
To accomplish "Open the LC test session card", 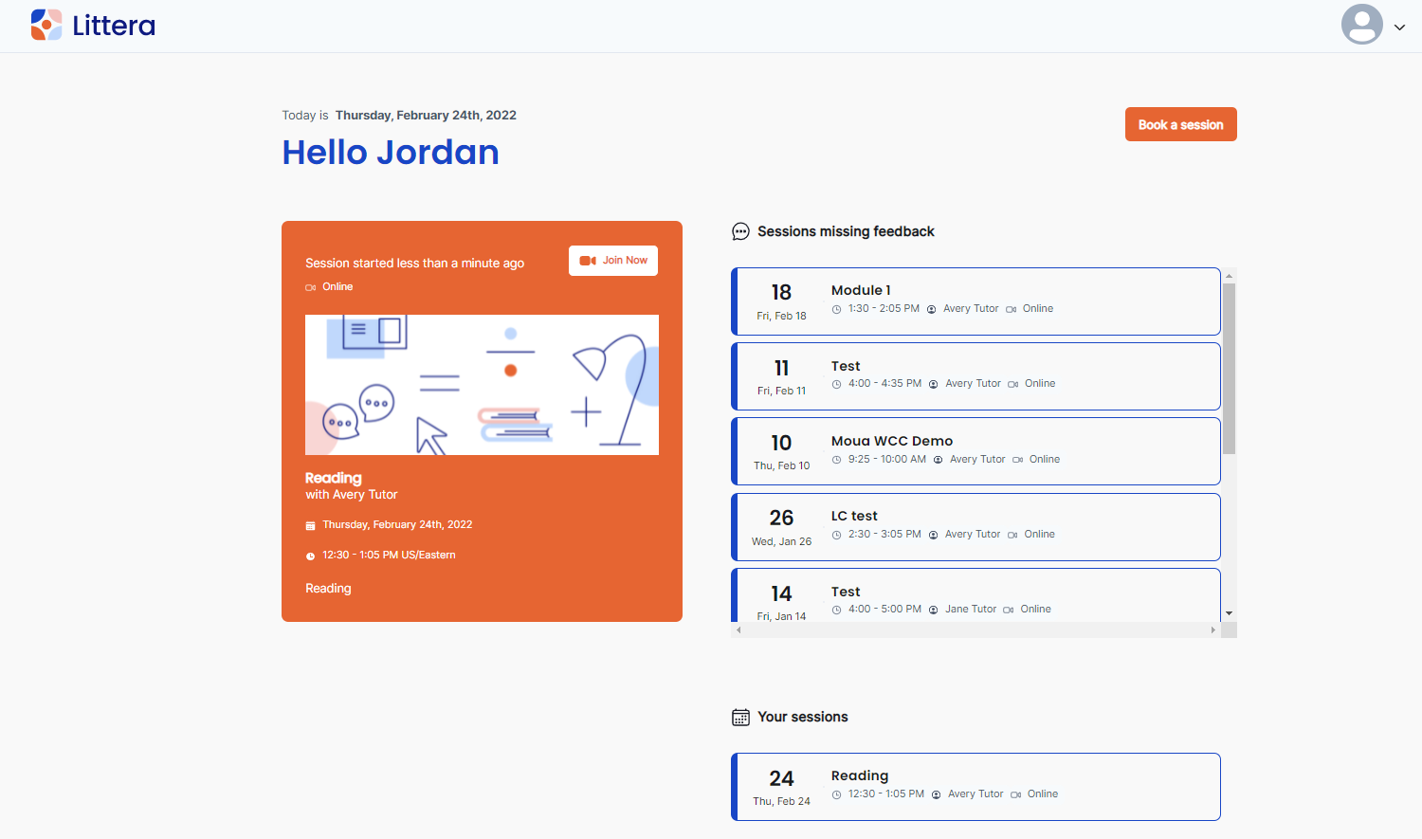I will pos(975,527).
